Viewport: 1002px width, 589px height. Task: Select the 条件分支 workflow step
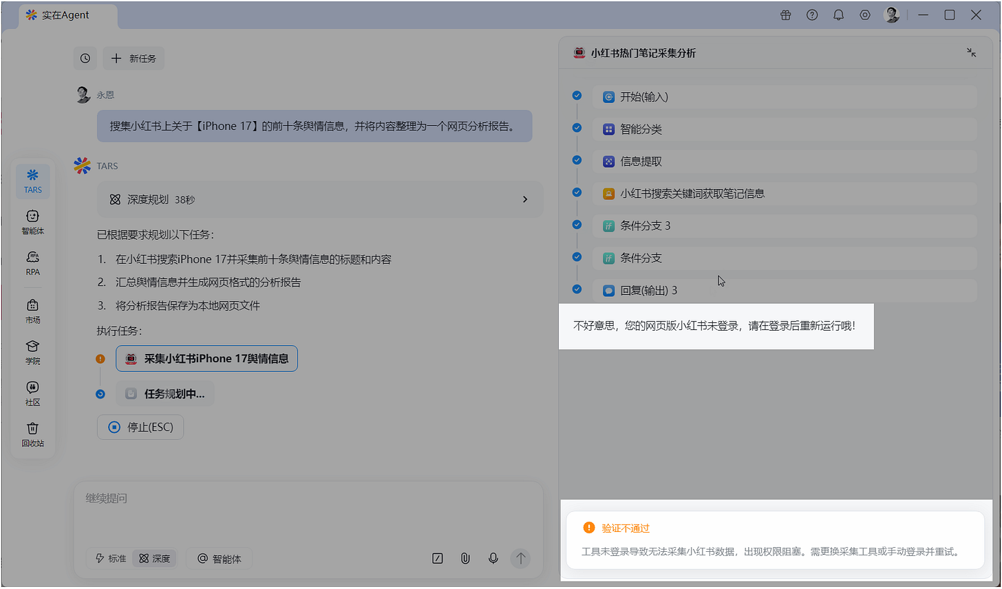click(785, 258)
